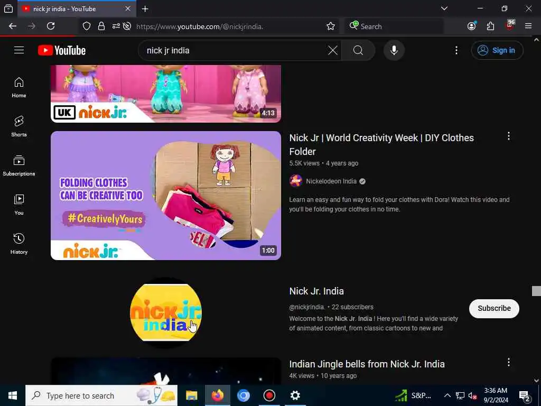Image resolution: width=541 pixels, height=406 pixels.
Task: Start voice search with microphone
Action: 394,50
